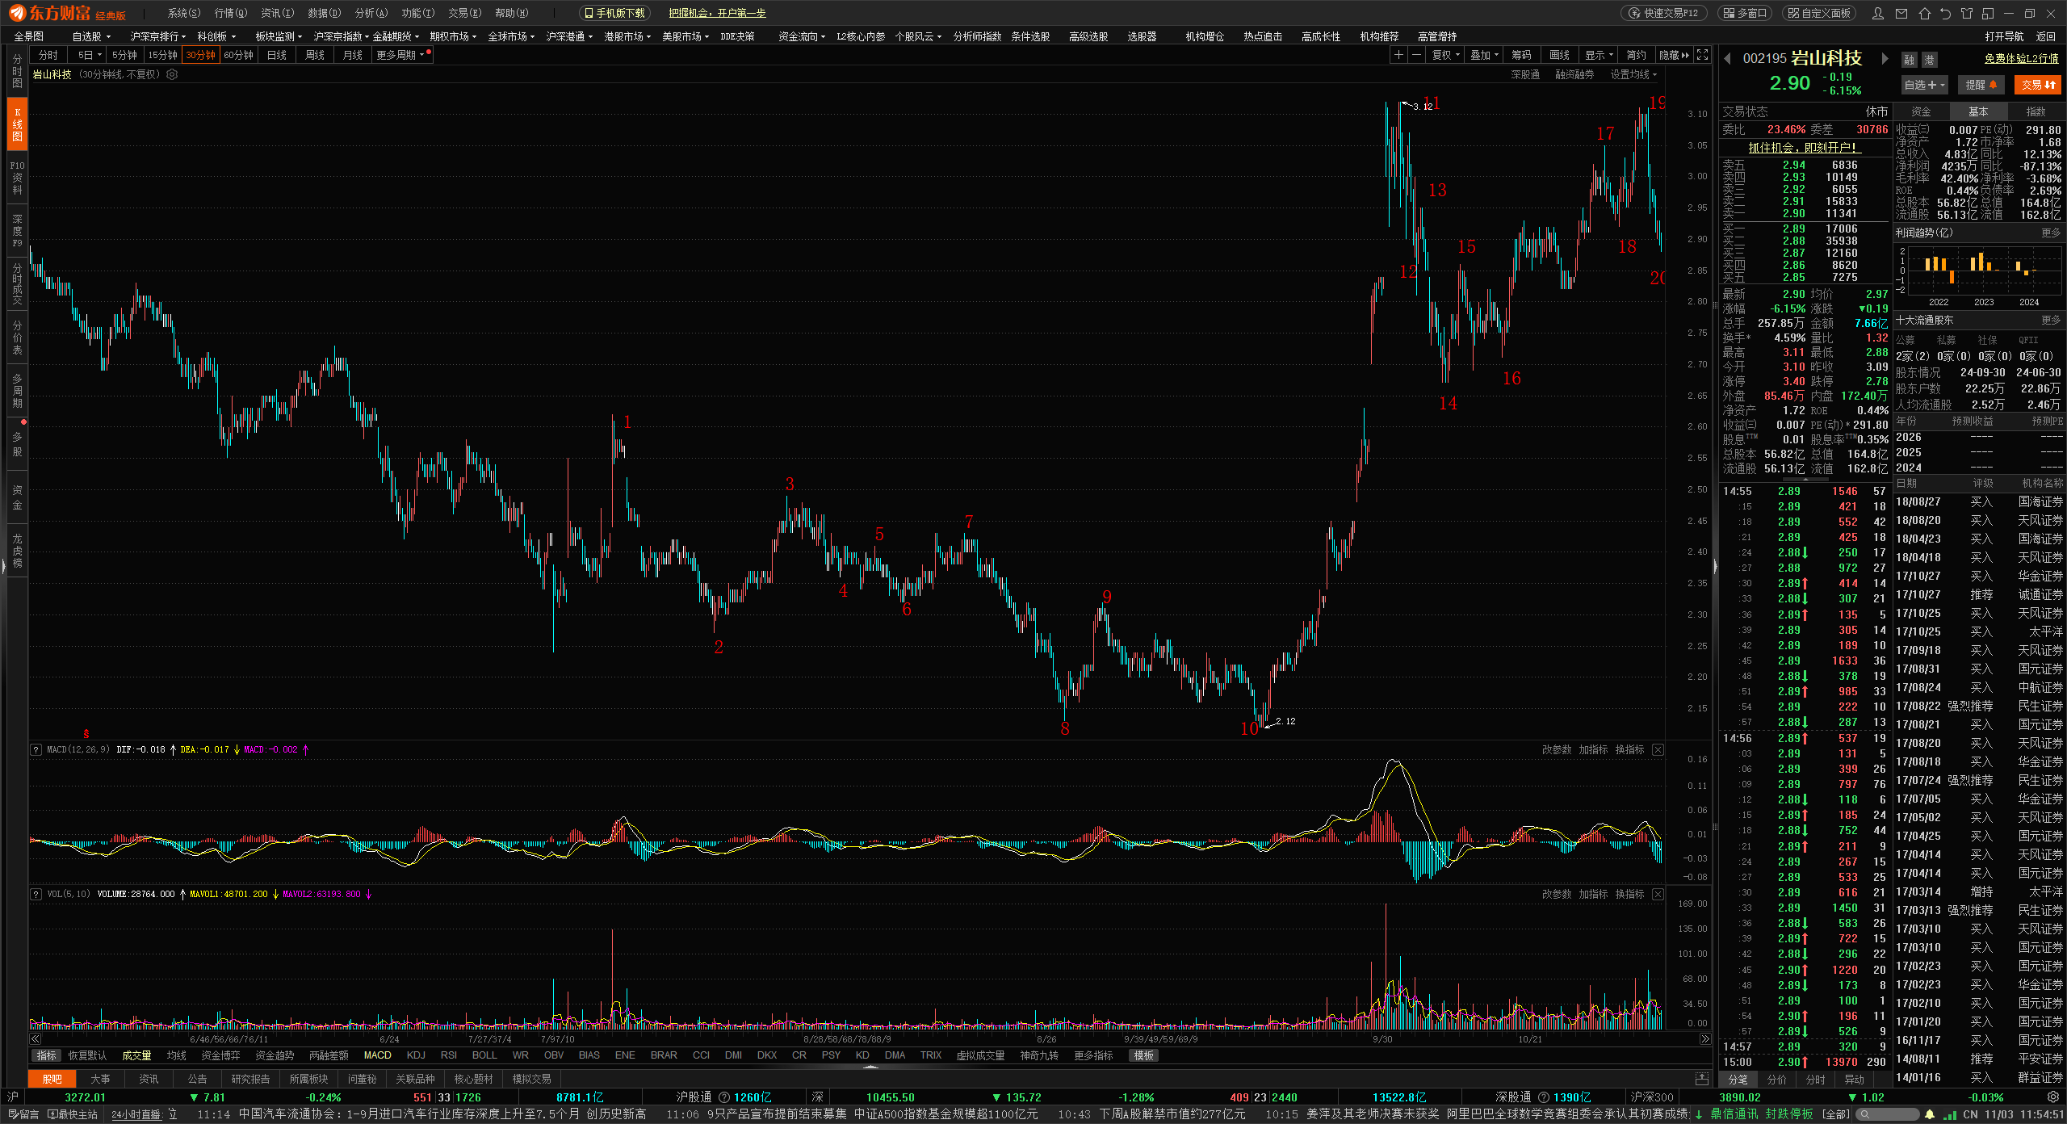Screen dimensions: 2067x1124
Task: Switch chart to 60分钟 period
Action: (238, 55)
